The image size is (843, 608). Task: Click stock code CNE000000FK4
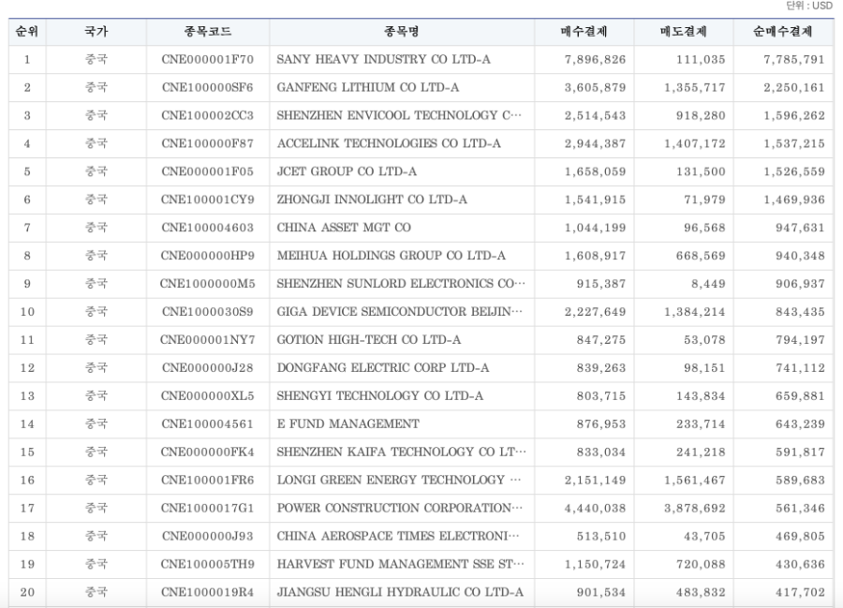[208, 452]
